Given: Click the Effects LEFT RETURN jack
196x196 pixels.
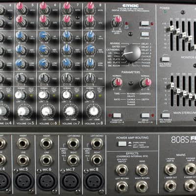Looking at the screenshot, I should tap(122, 186).
